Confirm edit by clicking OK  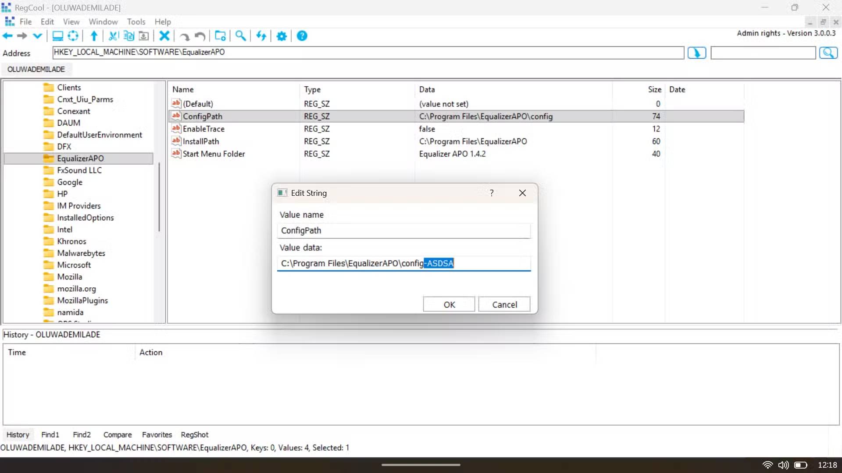tap(449, 304)
